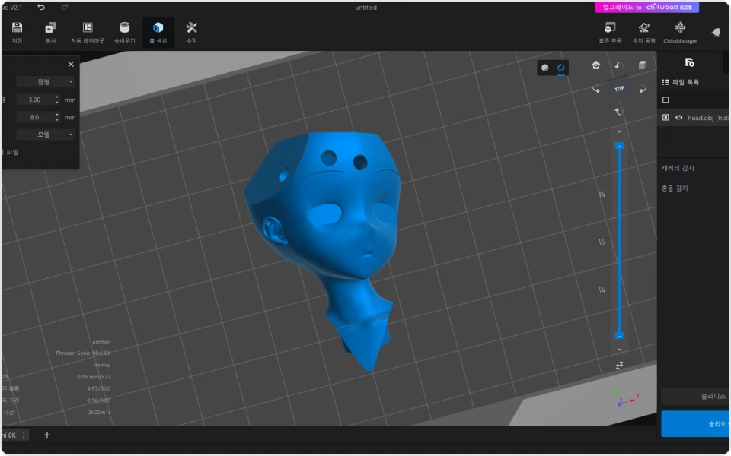Select solid shading mode sphere
The height and width of the screenshot is (456, 731).
pos(544,68)
